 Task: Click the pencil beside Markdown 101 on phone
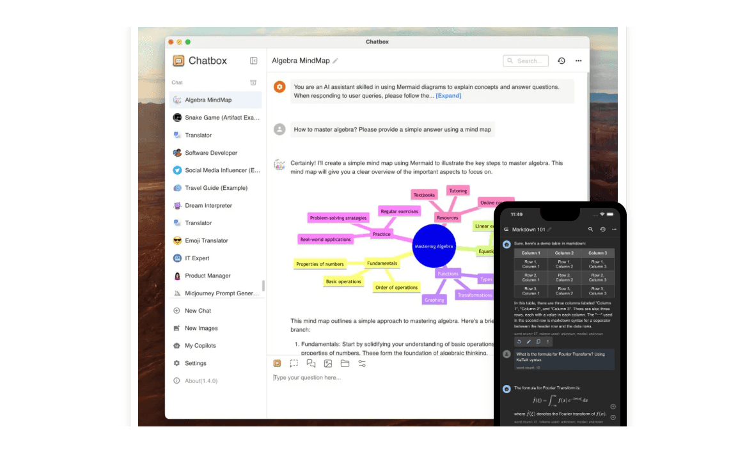click(549, 230)
